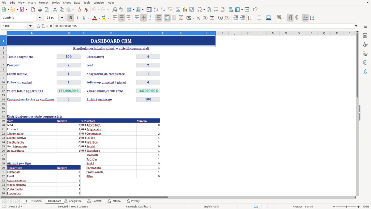Click the Clone Formatting paintbrush icon
The width and height of the screenshot is (371, 209).
(79, 10)
